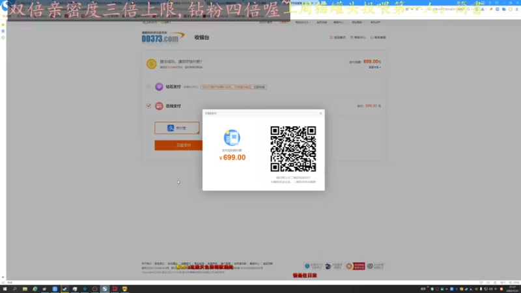Screen dimensions: 521x293
Task: Open the clock history icon in browser sidebar
Action: [x=3, y=38]
